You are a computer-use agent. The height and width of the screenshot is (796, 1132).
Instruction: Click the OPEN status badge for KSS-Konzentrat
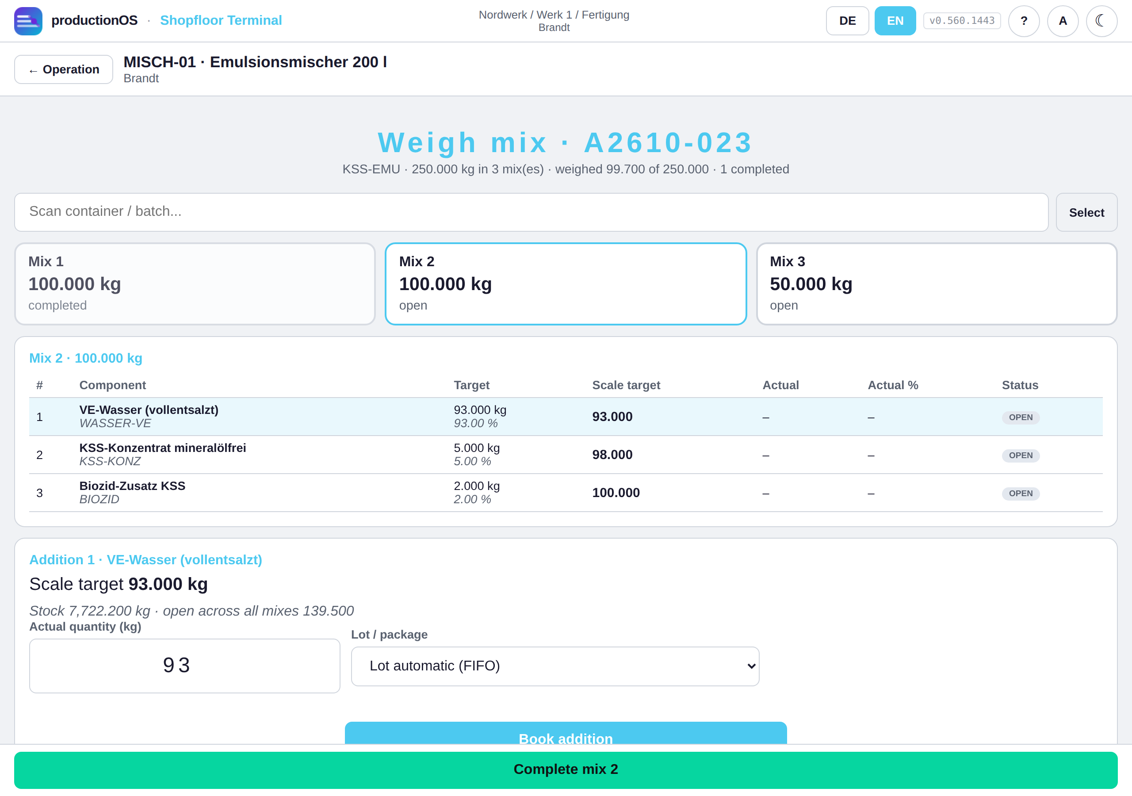pos(1020,455)
